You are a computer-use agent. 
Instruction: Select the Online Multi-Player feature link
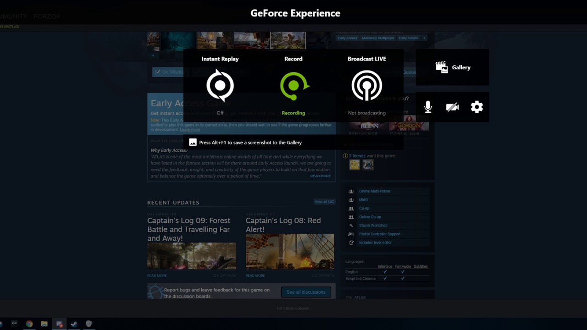(x=375, y=191)
